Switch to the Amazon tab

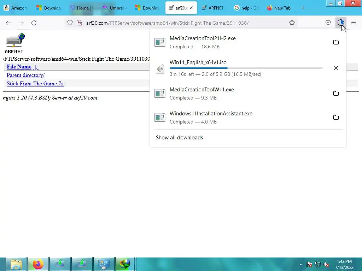coord(15,8)
